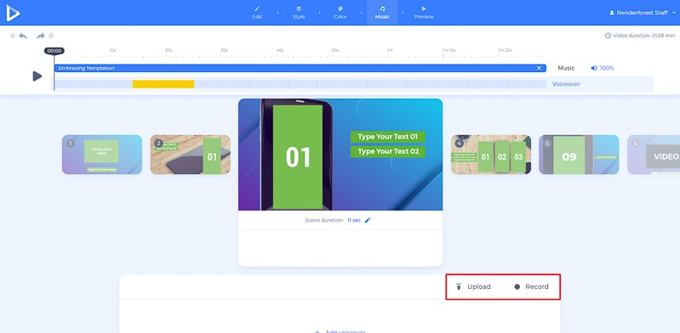
Task: Click the undo arrow icon
Action: coord(23,36)
